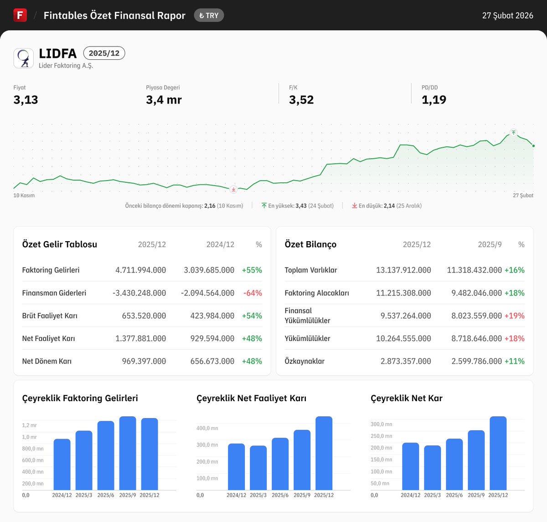Click the F/K value 3,52
The image size is (547, 522).
[x=301, y=100]
